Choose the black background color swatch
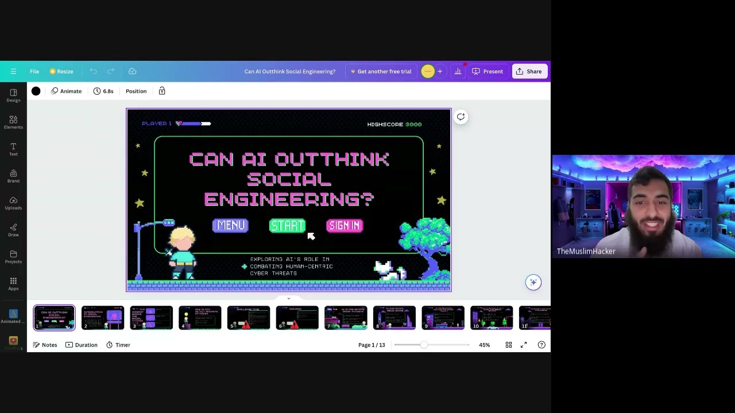This screenshot has height=413, width=735. pyautogui.click(x=36, y=91)
